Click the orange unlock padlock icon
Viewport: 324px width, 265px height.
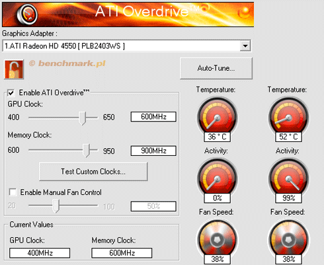14,69
